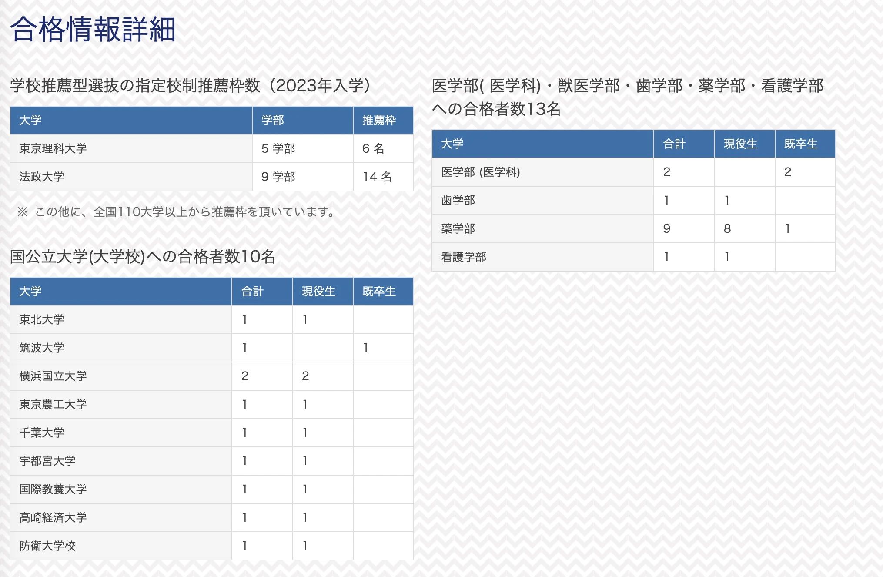Click the 医学部 (医学科) row label
Viewport: 883px width, 577px height.
480,172
